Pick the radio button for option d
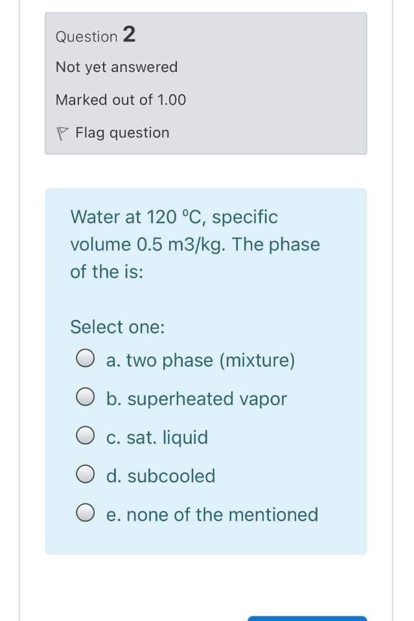This screenshot has height=621, width=414. (84, 476)
